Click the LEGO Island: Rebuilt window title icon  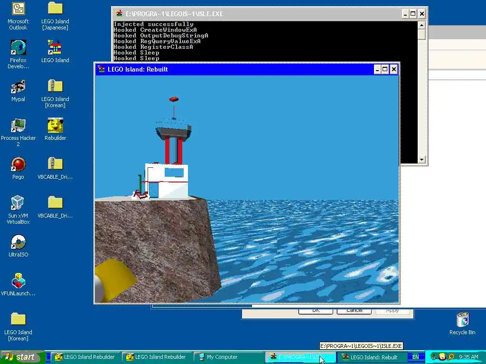coord(101,69)
